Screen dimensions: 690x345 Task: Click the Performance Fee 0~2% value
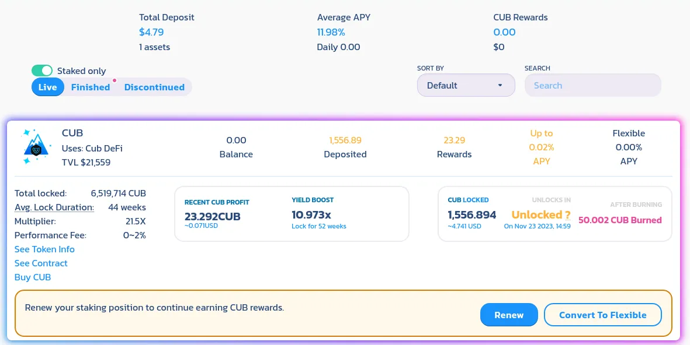pyautogui.click(x=134, y=235)
